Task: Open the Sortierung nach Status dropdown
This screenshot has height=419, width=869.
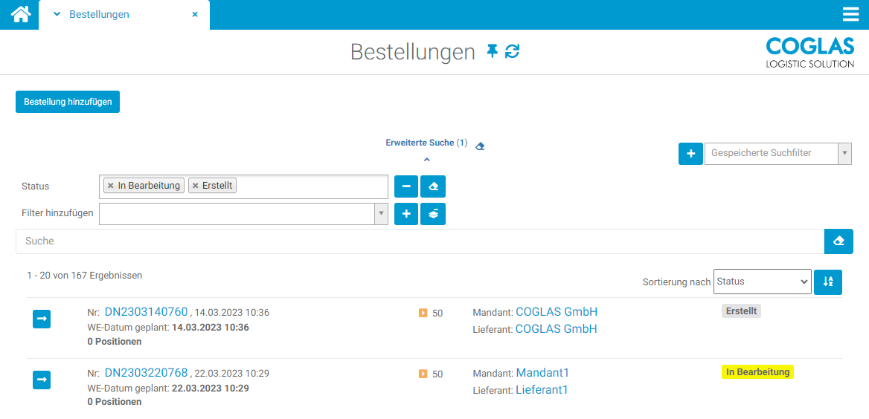Action: [762, 282]
